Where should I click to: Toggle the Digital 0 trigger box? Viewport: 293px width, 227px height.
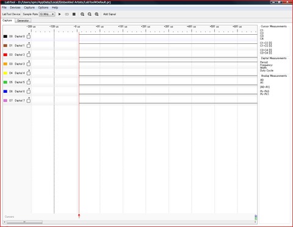(x=29, y=37)
